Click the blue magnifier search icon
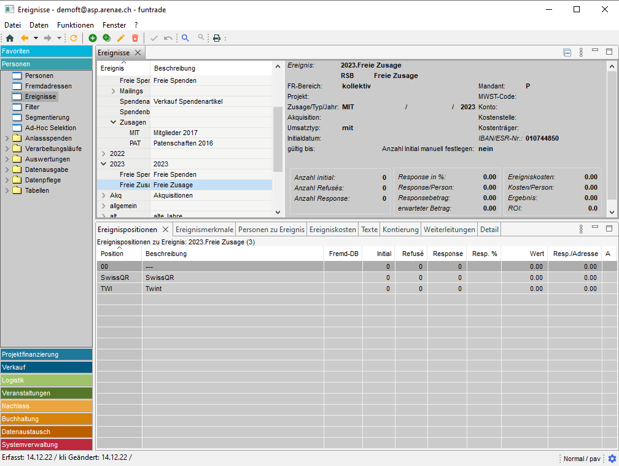Screen dimensions: 619x466 (x=185, y=38)
